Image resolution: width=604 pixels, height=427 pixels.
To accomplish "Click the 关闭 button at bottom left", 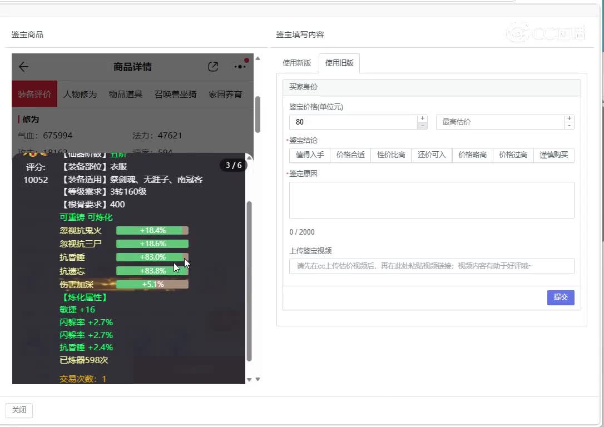I will click(19, 410).
